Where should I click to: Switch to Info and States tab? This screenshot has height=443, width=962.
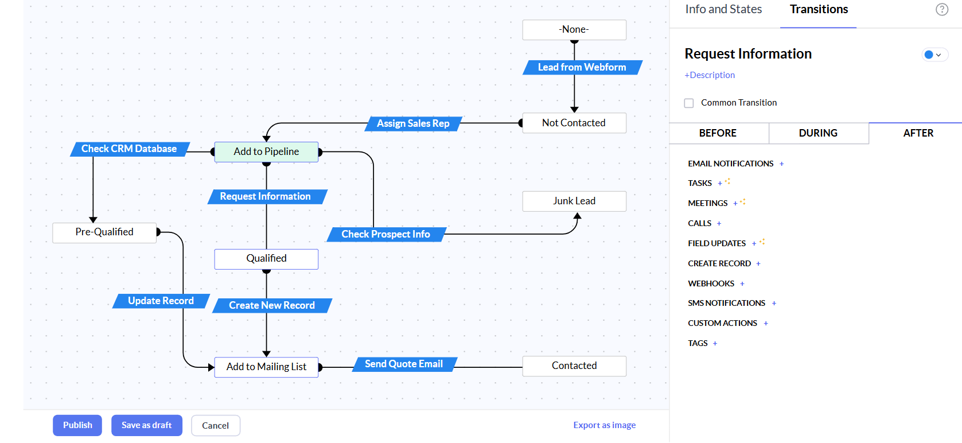[723, 9]
